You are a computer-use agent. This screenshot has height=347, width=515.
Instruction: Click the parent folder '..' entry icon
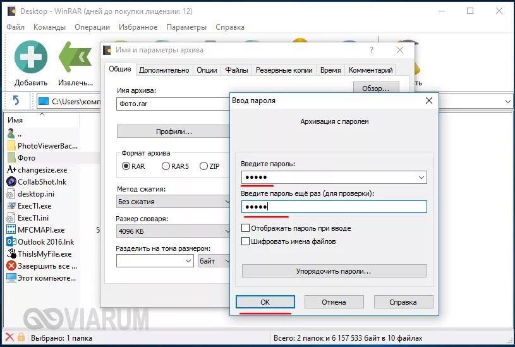11,133
